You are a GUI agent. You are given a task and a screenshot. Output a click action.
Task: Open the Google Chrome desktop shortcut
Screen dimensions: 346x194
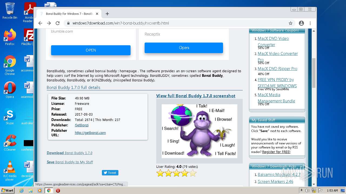pyautogui.click(x=10, y=65)
